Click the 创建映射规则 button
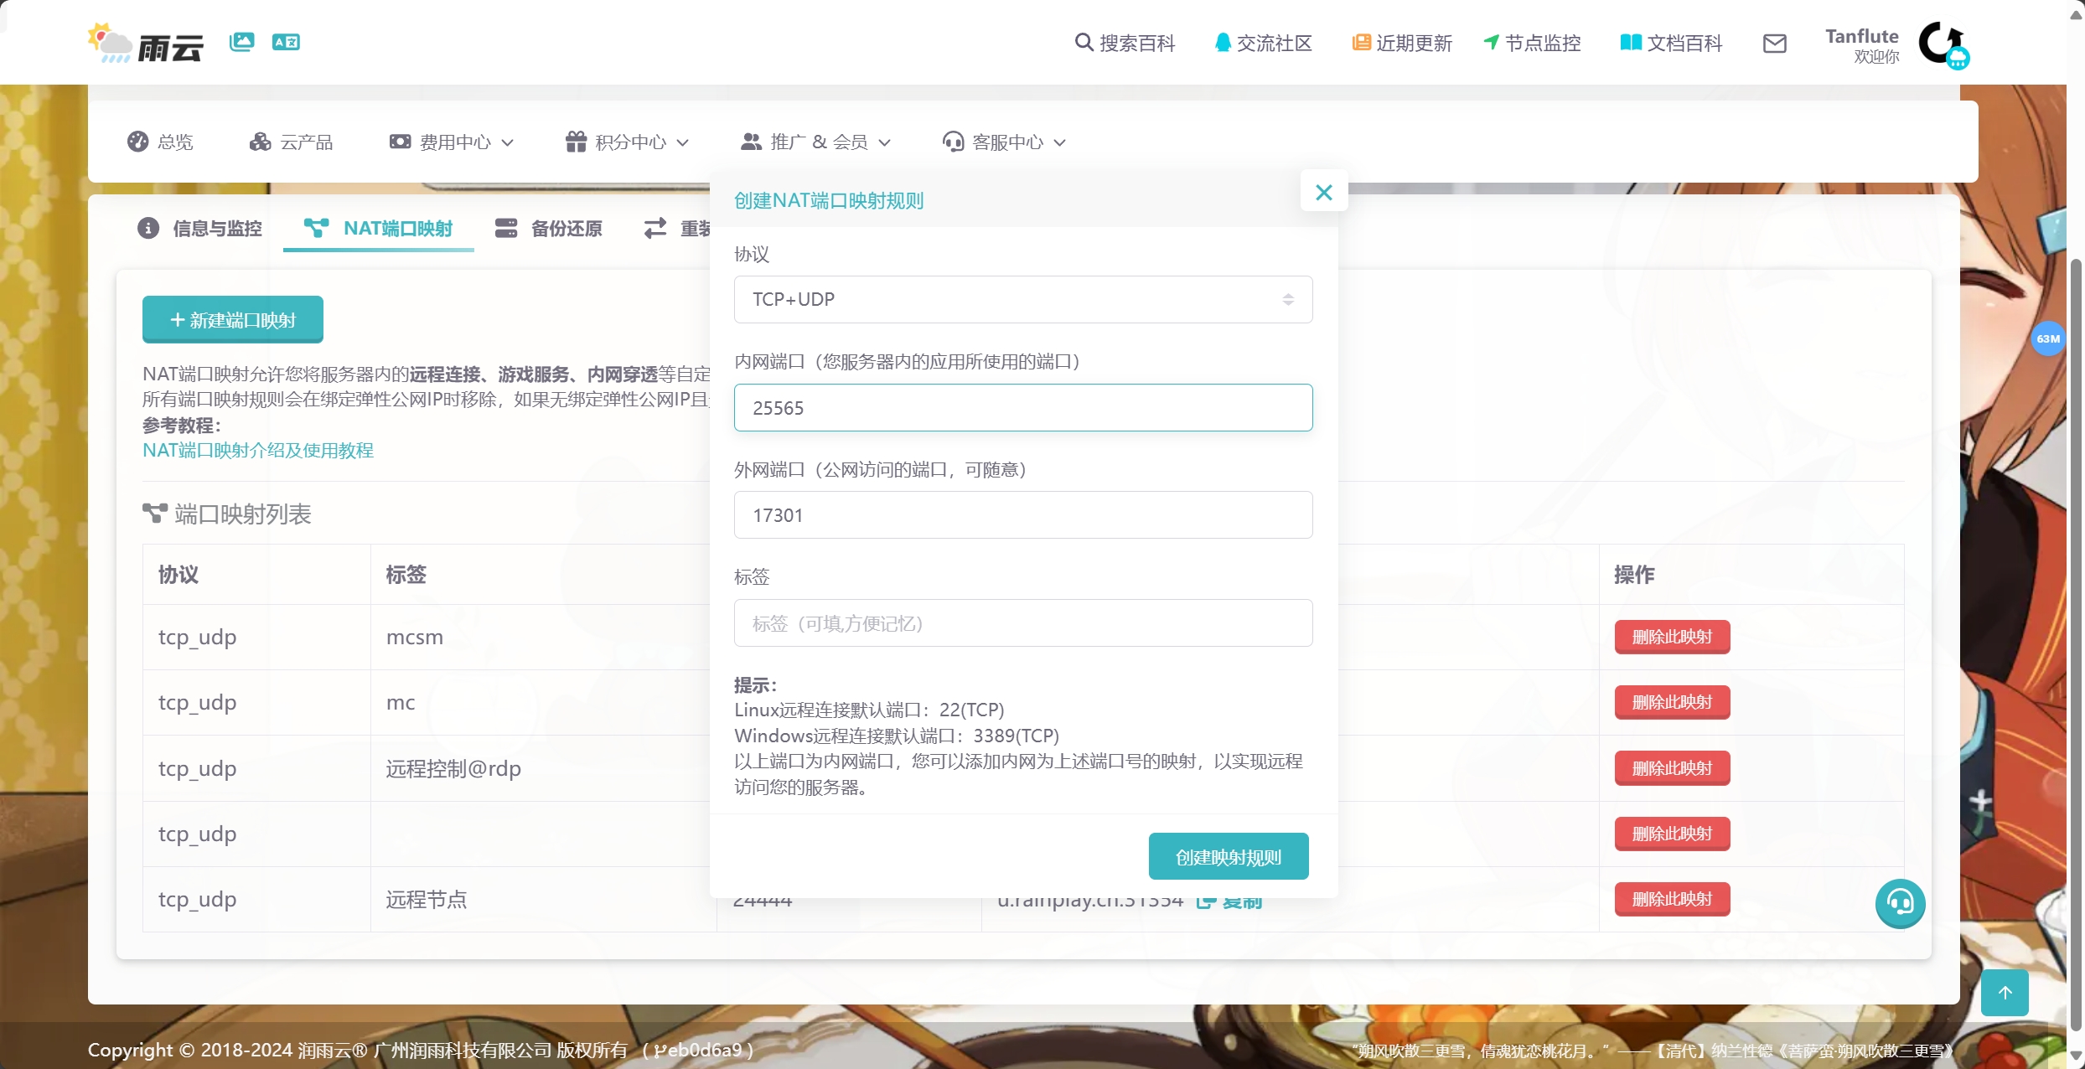2085x1069 pixels. [x=1228, y=856]
